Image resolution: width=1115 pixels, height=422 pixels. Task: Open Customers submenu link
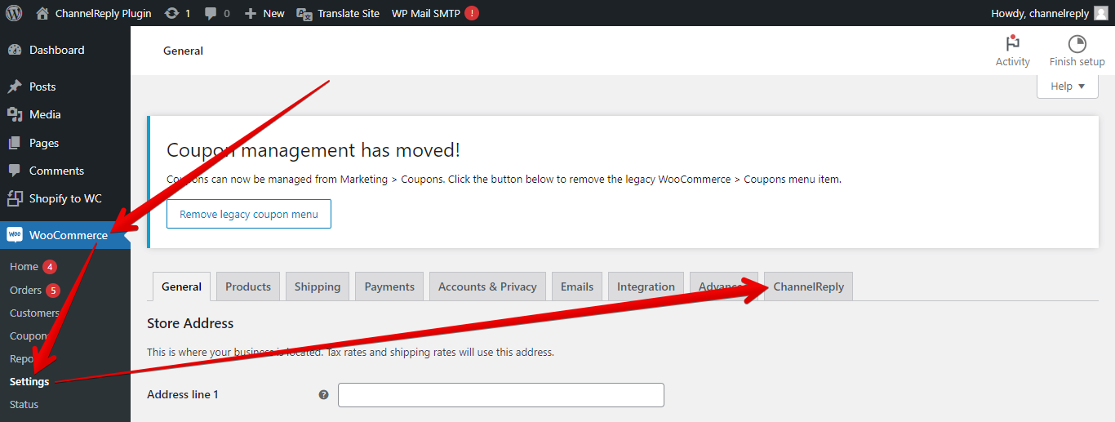pyautogui.click(x=34, y=313)
